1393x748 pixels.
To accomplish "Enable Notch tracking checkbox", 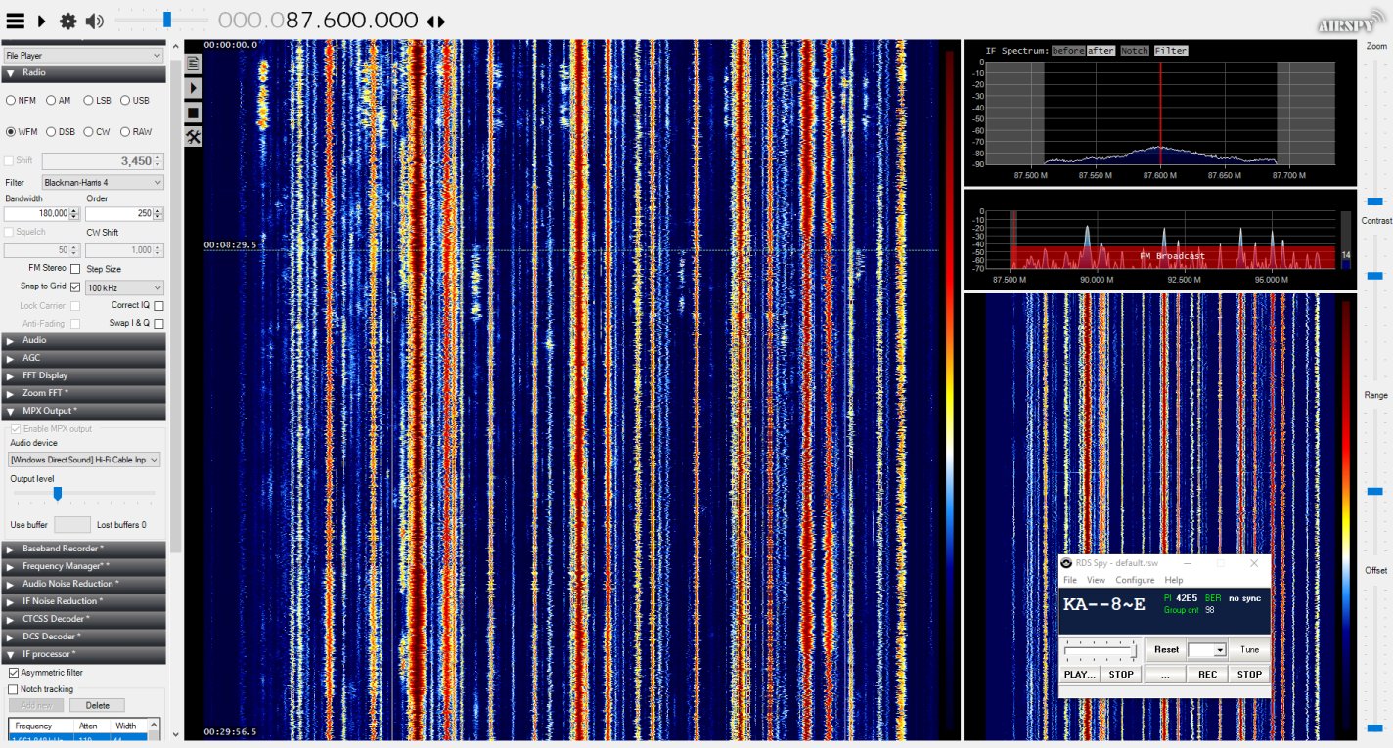I will 13,689.
